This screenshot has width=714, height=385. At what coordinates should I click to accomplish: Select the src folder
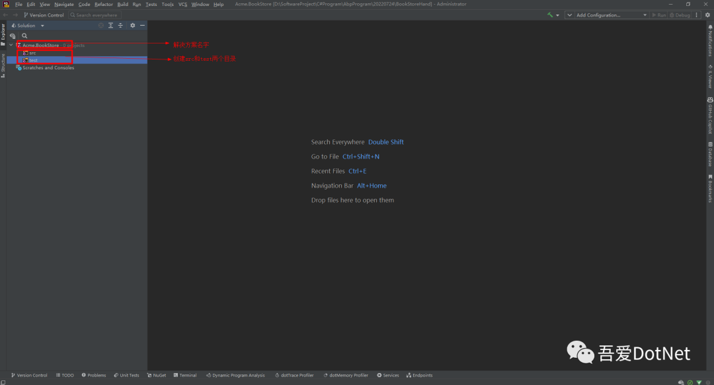(77, 53)
